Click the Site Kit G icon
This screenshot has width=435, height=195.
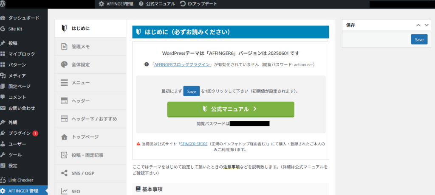(x=3, y=29)
